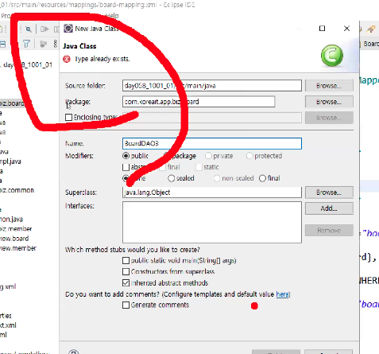This screenshot has height=354, width=379.
Task: Click the red error icon beside 'Type already exists'
Action: tap(67, 59)
